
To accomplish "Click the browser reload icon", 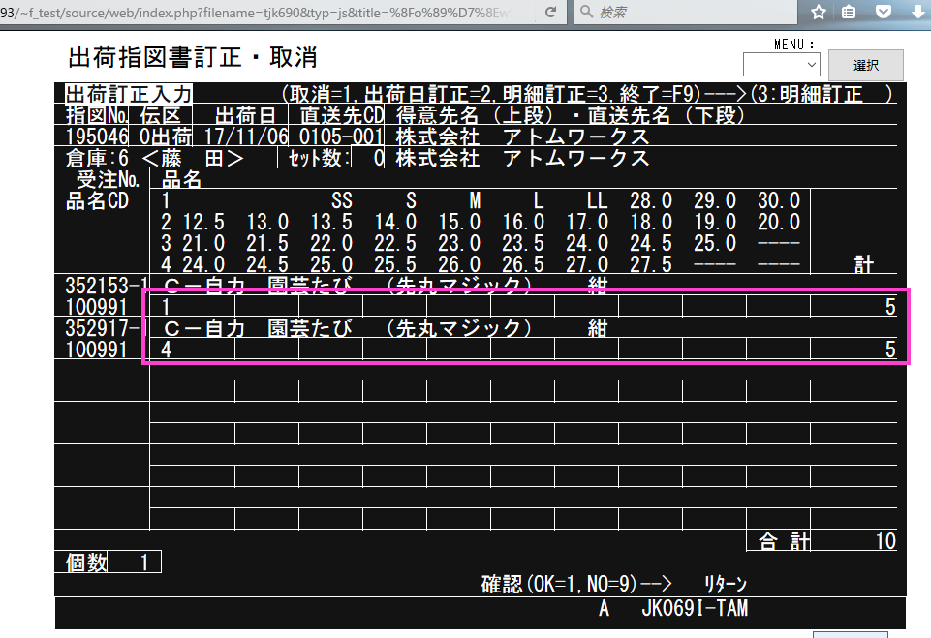I will [550, 12].
